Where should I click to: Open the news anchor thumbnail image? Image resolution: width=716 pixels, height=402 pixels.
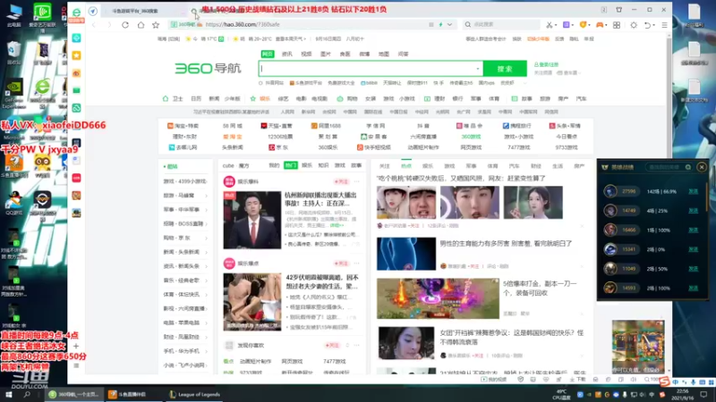click(x=252, y=220)
